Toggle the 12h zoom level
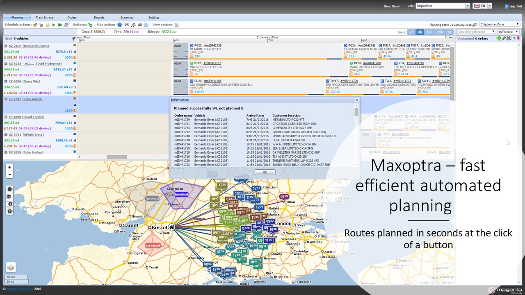Viewport: 525px width, 295px height. (x=429, y=32)
